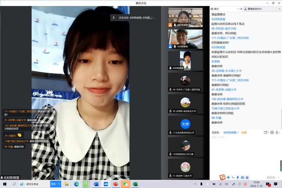This screenshot has width=282, height=188.
Task: Open the Windows Start menu
Action: 5,184
